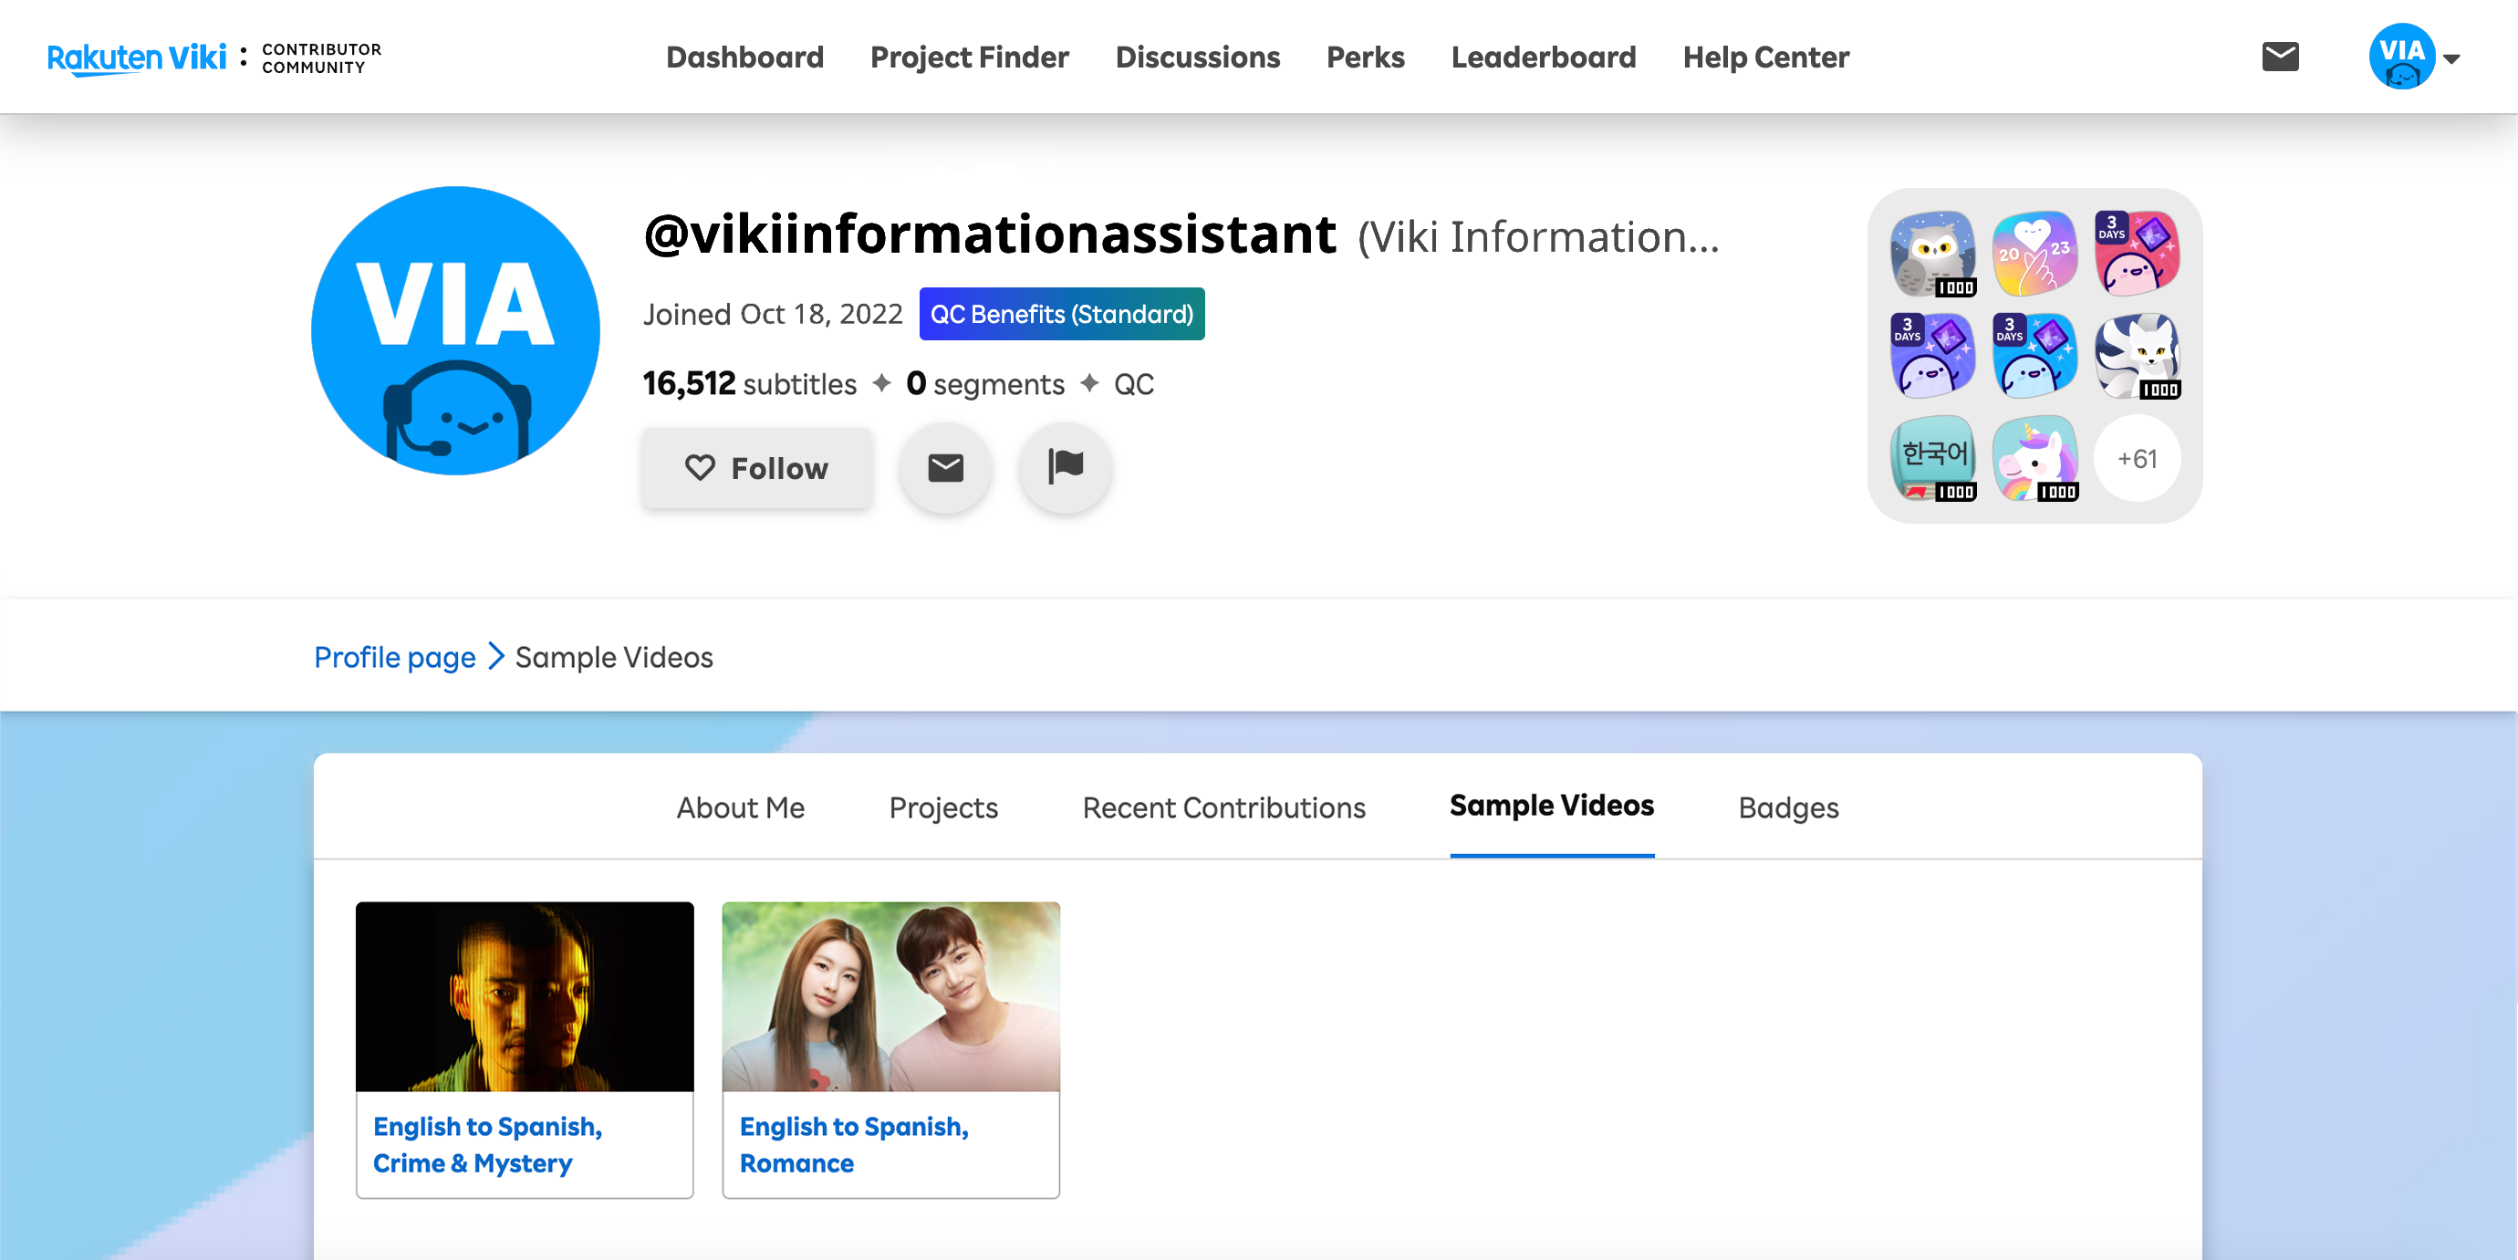Image resolution: width=2518 pixels, height=1260 pixels.
Task: Open the white fox 1000 badge
Action: point(2138,356)
